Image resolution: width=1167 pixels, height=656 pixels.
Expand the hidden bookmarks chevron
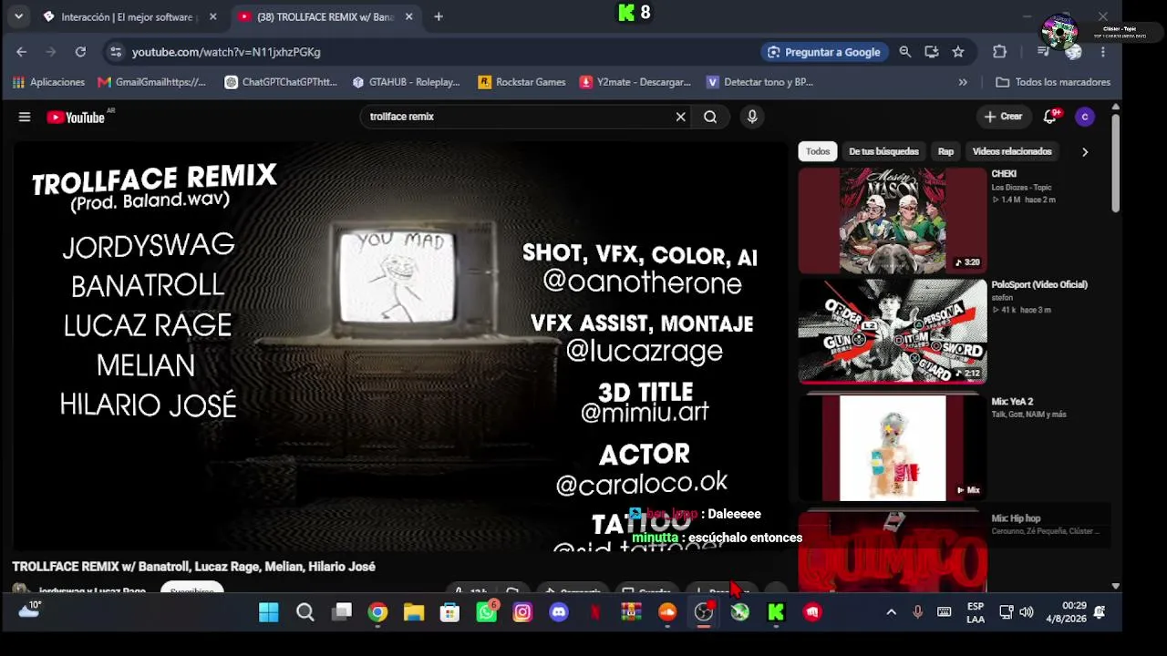click(x=963, y=82)
